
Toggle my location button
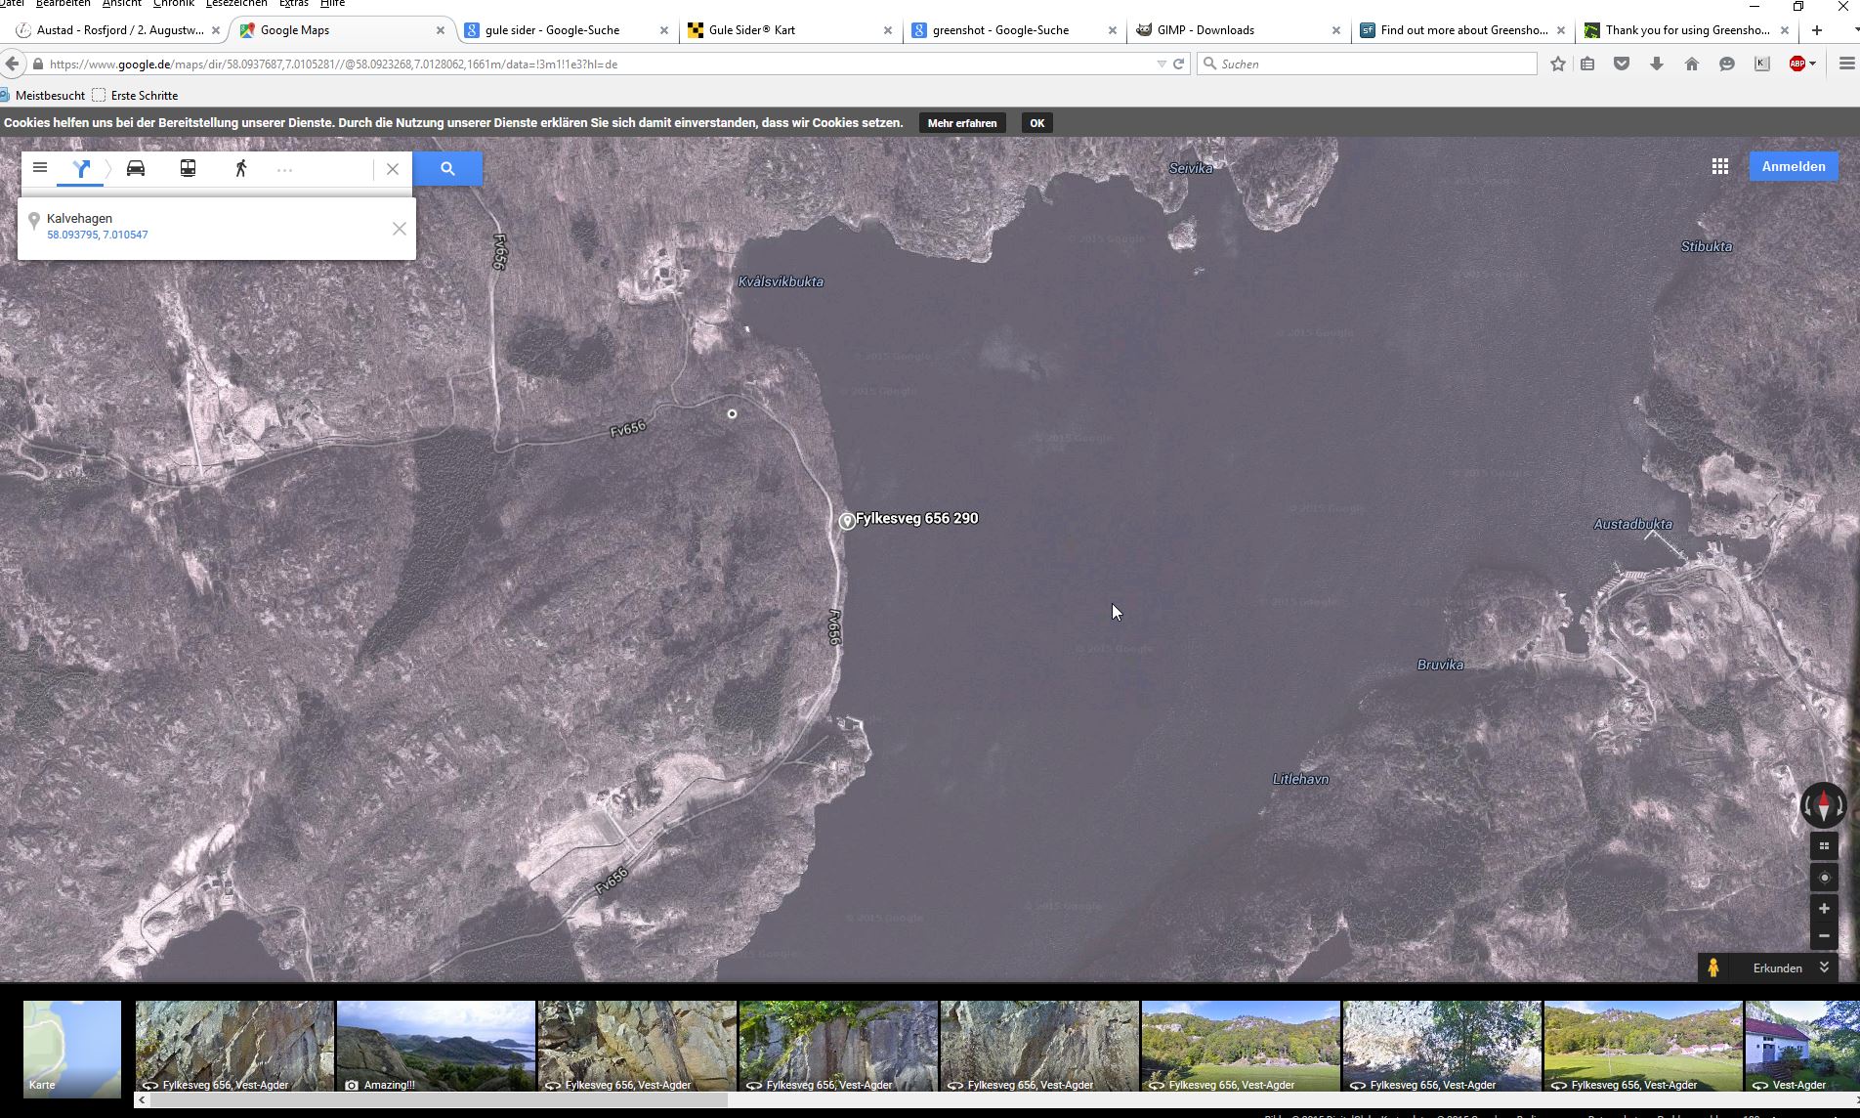[1823, 878]
